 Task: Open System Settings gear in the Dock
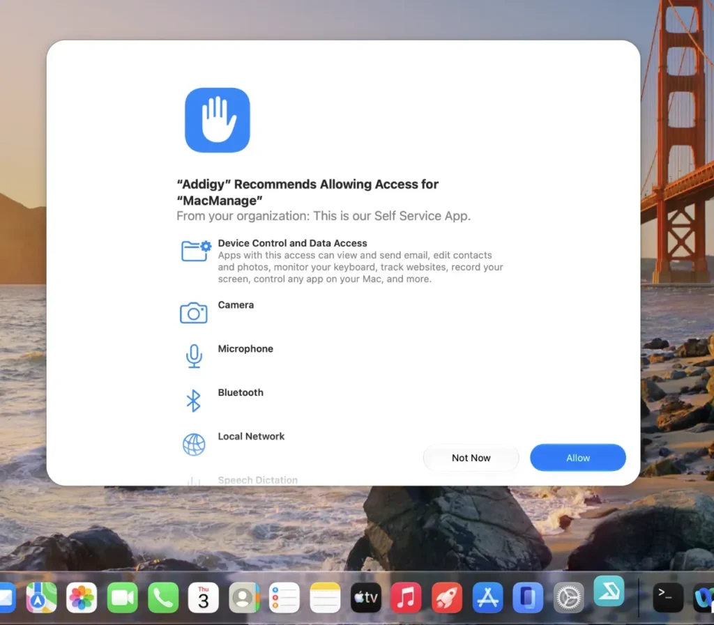(568, 597)
